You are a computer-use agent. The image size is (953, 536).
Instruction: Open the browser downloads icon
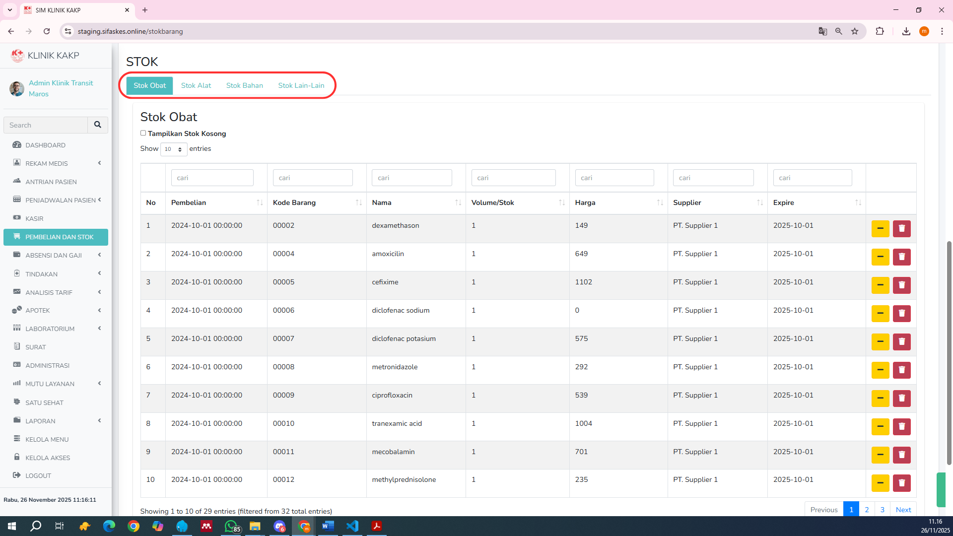[x=906, y=31]
